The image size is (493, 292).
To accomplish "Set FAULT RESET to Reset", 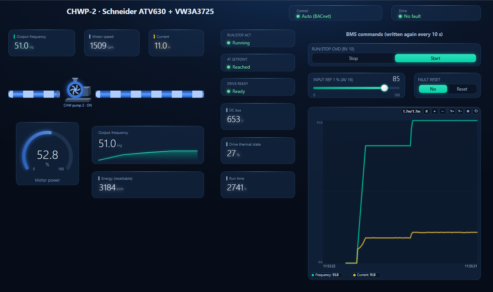I will click(x=462, y=89).
